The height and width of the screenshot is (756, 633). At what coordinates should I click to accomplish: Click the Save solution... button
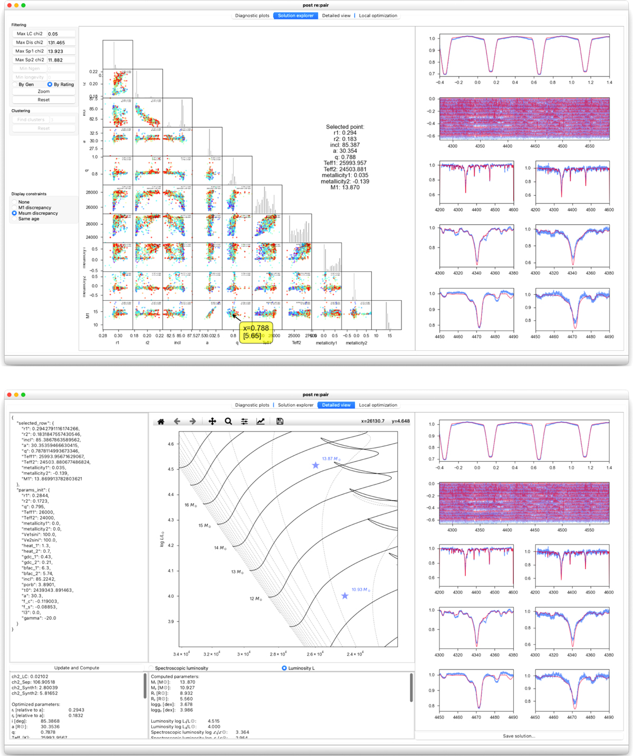519,736
